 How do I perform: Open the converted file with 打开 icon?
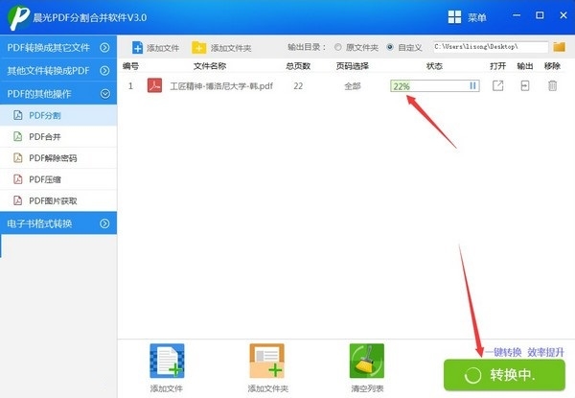point(497,86)
